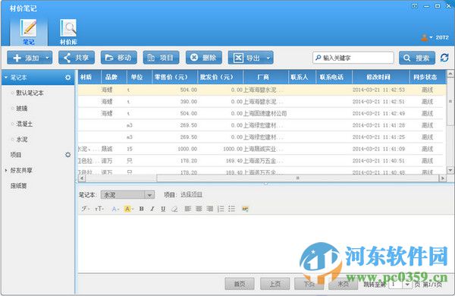Open the font family dropdown
Screen dimensions: 455x296
(x=86, y=209)
